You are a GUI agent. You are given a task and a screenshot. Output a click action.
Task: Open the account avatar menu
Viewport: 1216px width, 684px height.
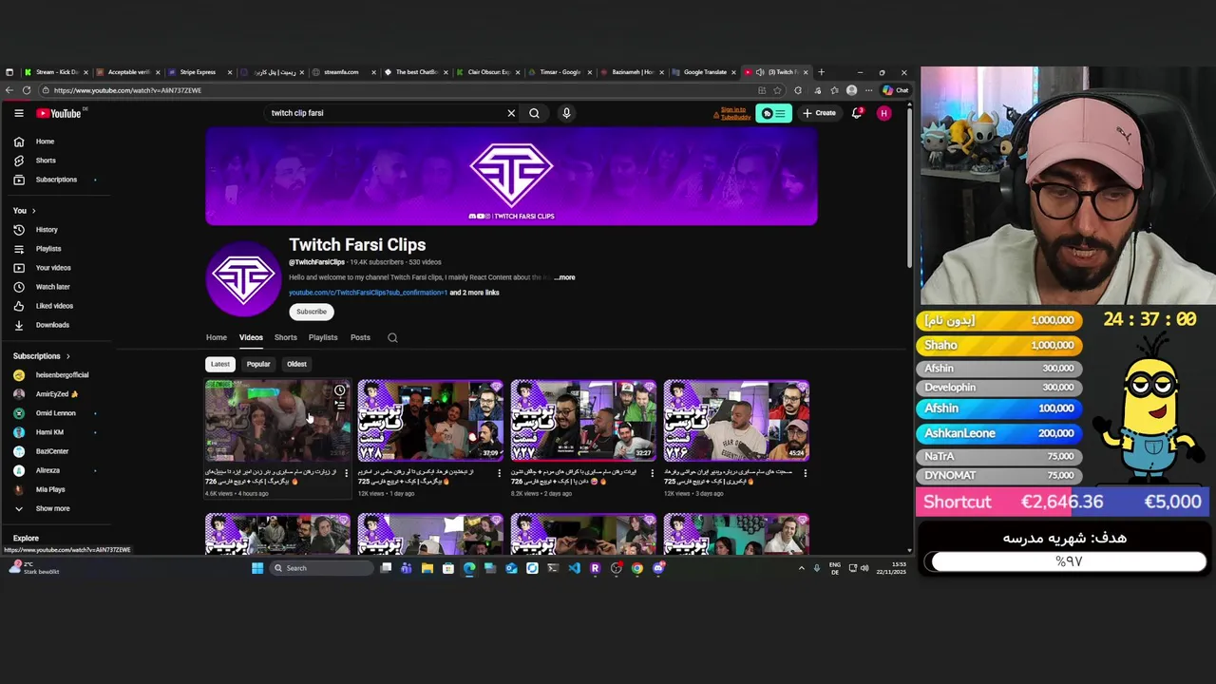click(884, 113)
